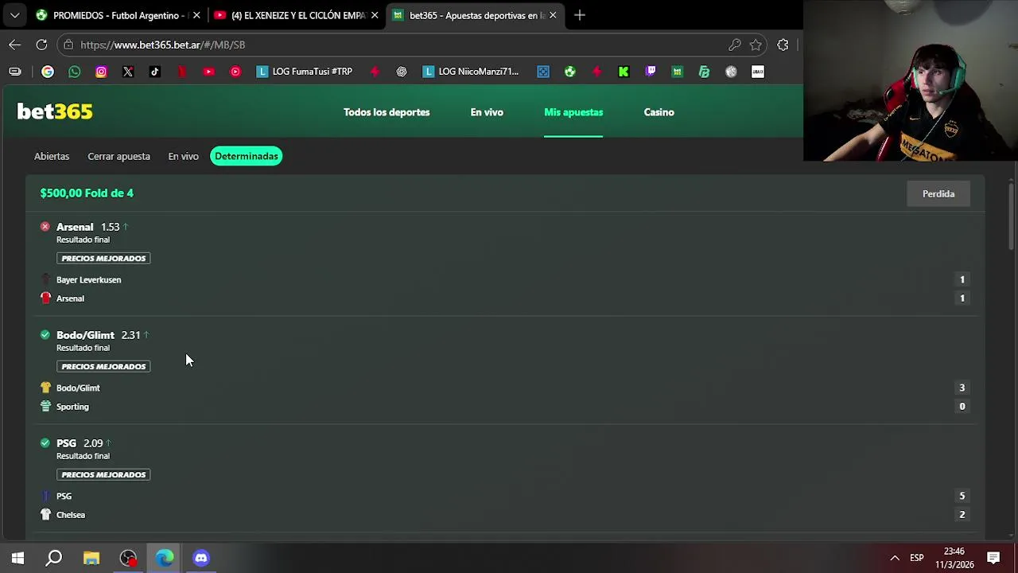Click the $500,00 Fold de 4 heading
Image resolution: width=1018 pixels, height=573 pixels.
(x=87, y=193)
